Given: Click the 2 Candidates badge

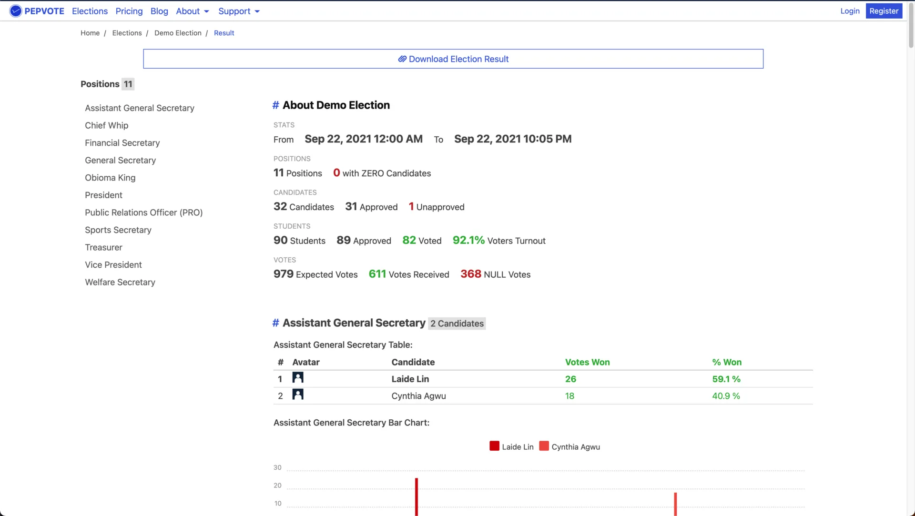Looking at the screenshot, I should [x=457, y=324].
